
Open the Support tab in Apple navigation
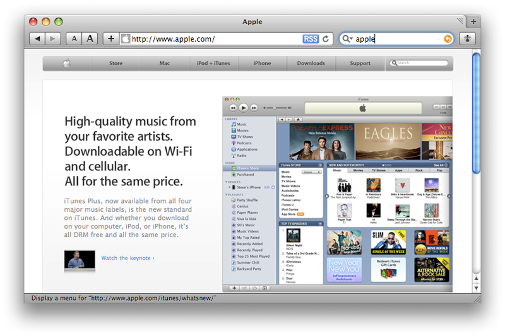(x=360, y=63)
